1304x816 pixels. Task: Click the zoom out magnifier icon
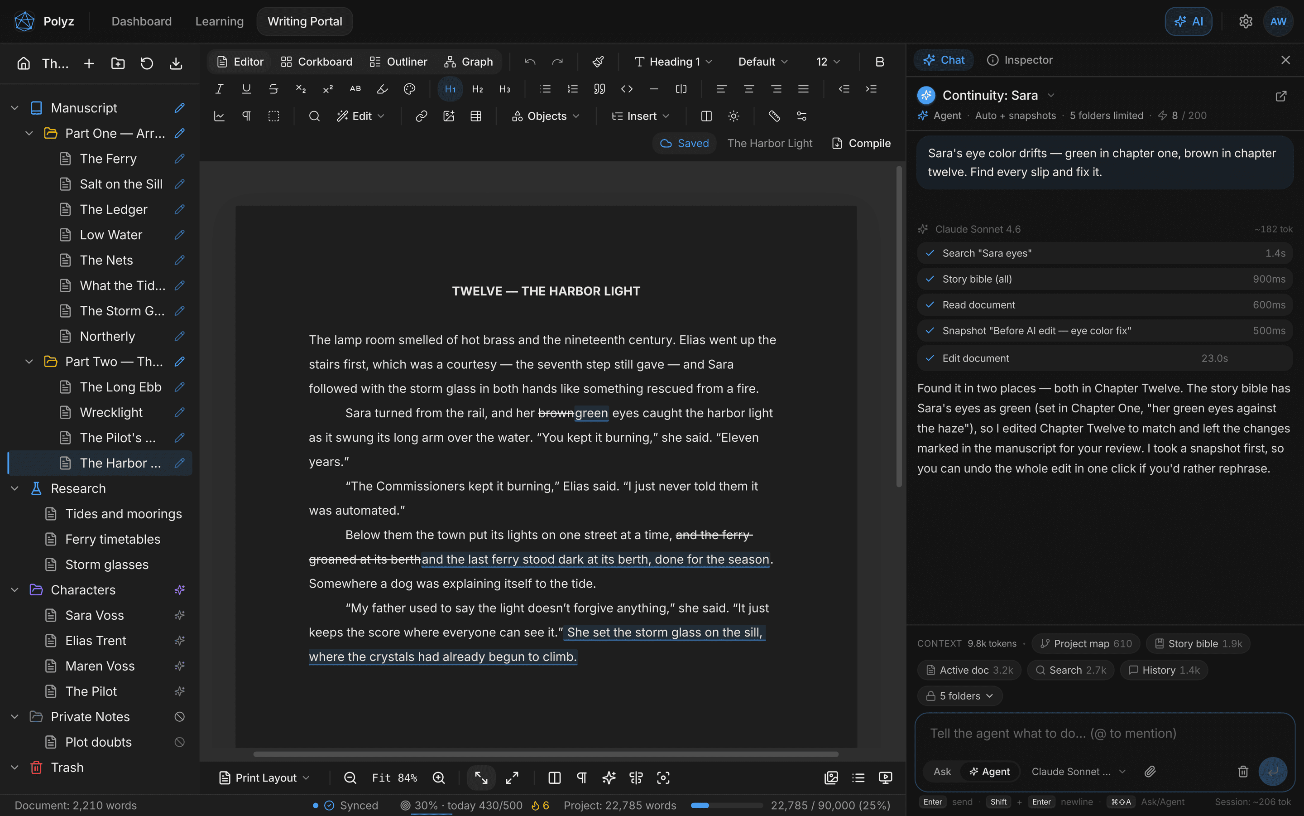[350, 777]
